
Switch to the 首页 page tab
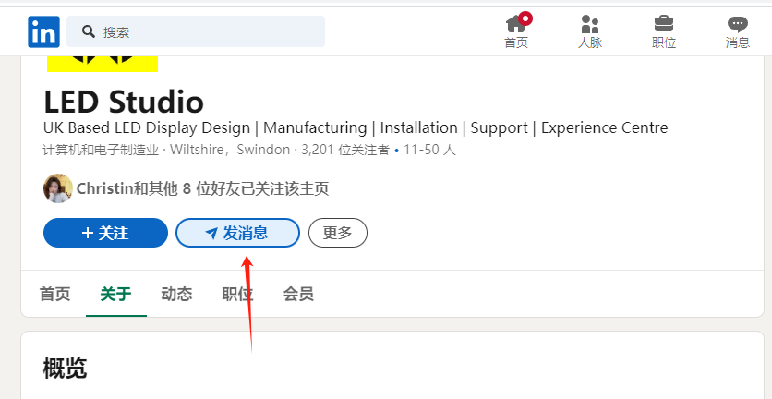click(x=54, y=294)
